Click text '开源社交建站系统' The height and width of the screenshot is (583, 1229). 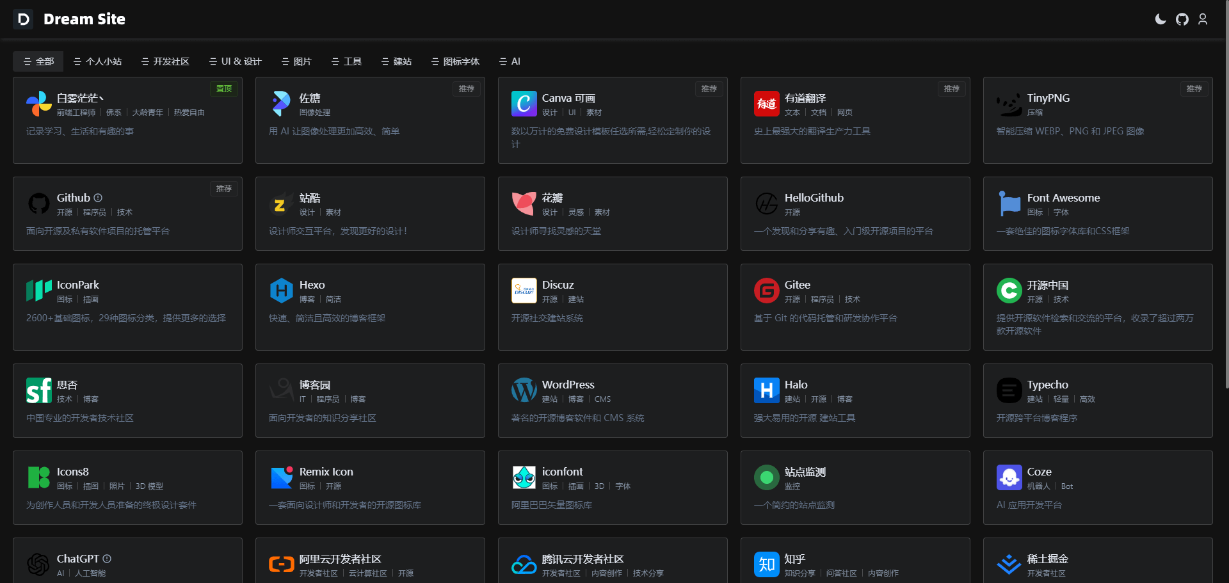[547, 318]
